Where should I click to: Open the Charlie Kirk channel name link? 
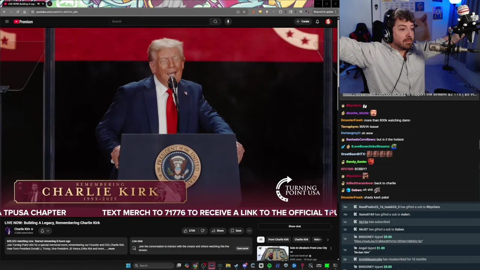(22, 229)
